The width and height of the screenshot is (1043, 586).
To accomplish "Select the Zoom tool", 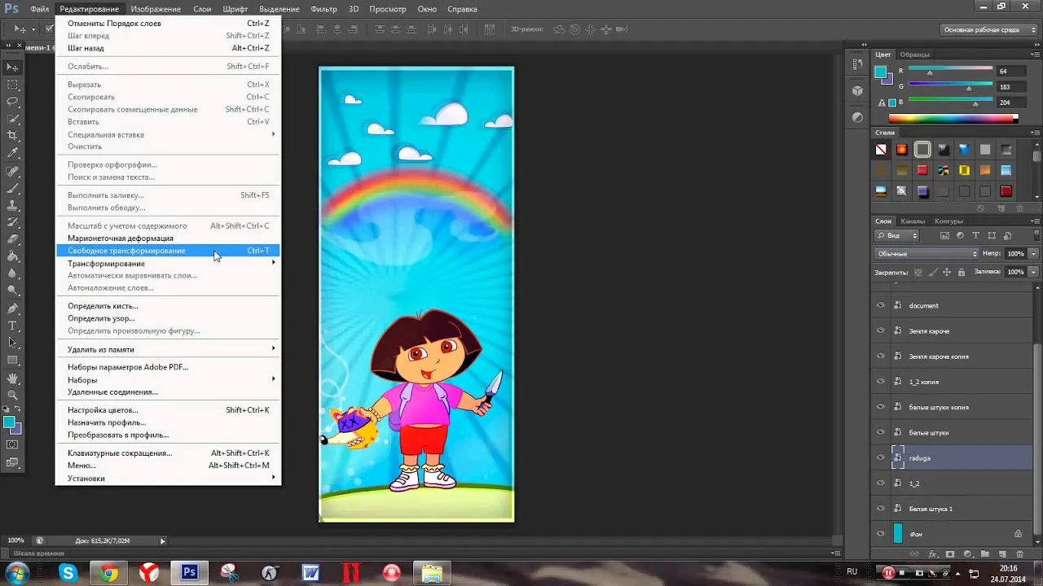I will click(x=12, y=395).
